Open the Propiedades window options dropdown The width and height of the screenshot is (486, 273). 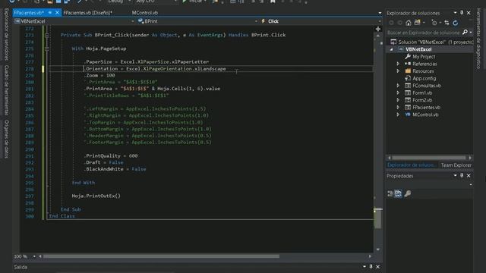pyautogui.click(x=455, y=175)
